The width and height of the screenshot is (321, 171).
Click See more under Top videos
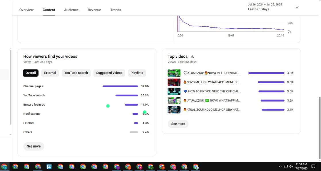(x=178, y=124)
